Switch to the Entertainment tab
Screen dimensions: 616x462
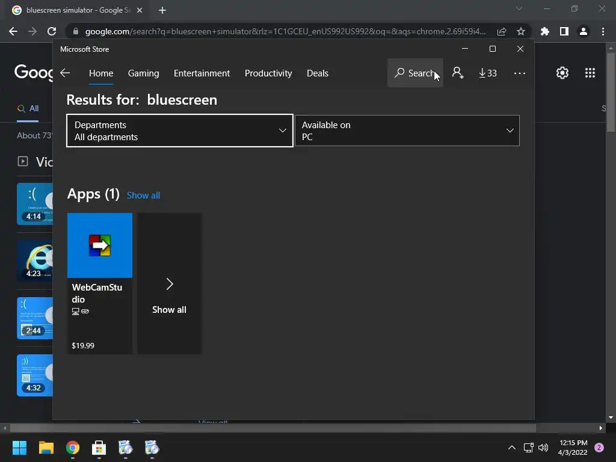[202, 73]
